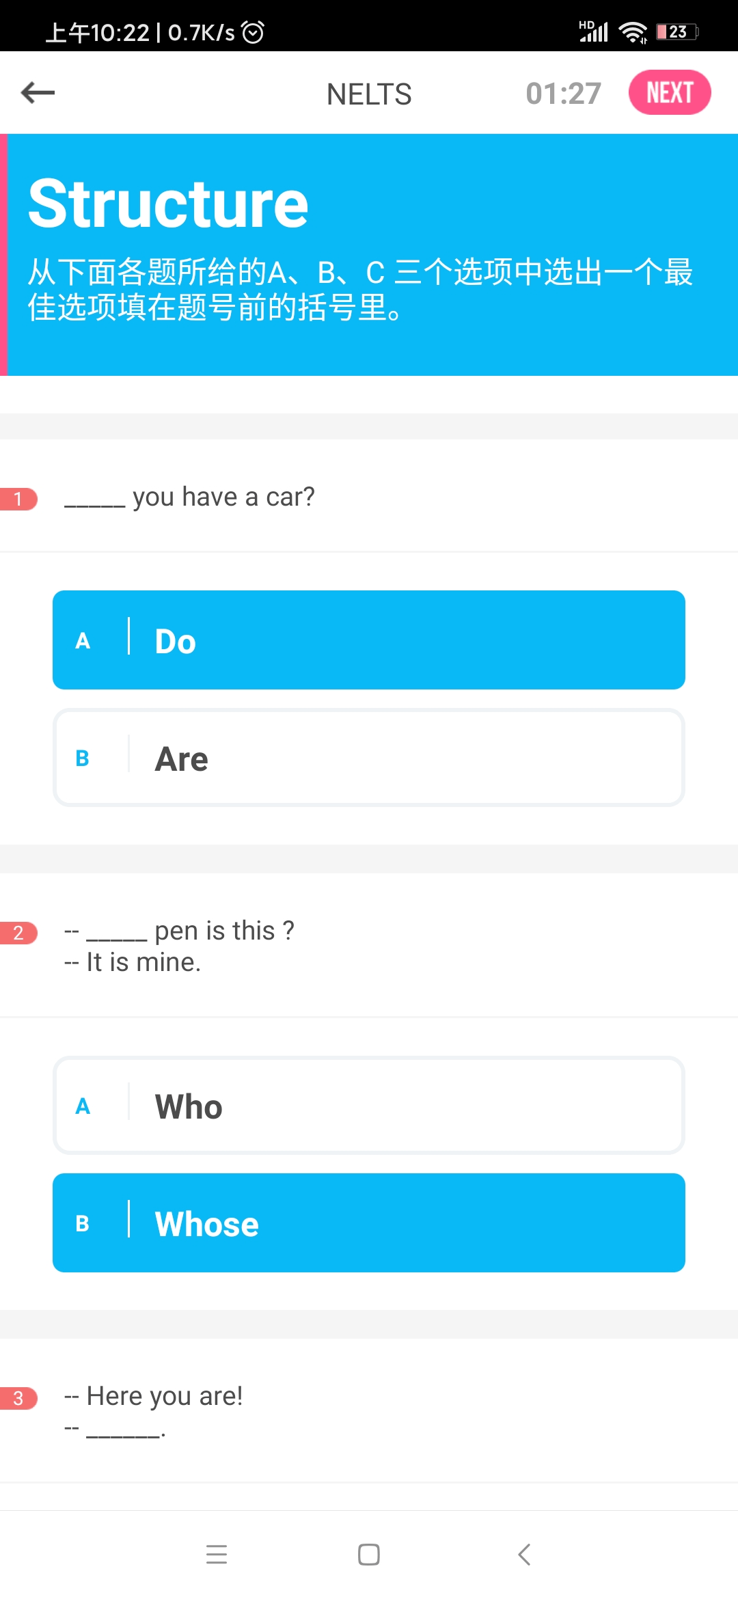
Task: Choose option A Who for question 2
Action: click(369, 1106)
